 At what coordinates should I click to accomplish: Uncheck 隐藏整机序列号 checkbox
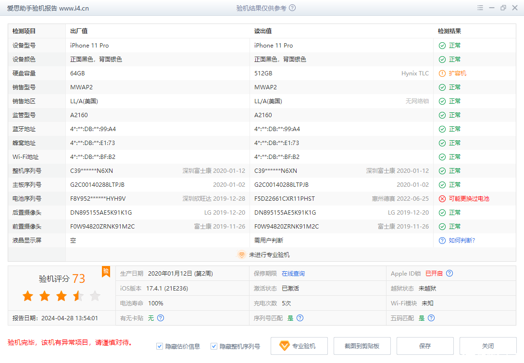pyautogui.click(x=214, y=346)
